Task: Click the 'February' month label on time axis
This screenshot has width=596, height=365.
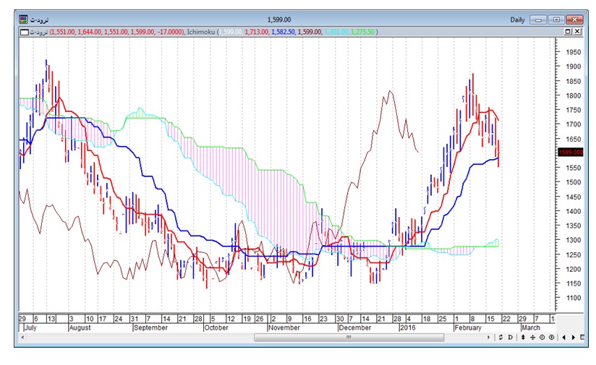Action: click(468, 328)
